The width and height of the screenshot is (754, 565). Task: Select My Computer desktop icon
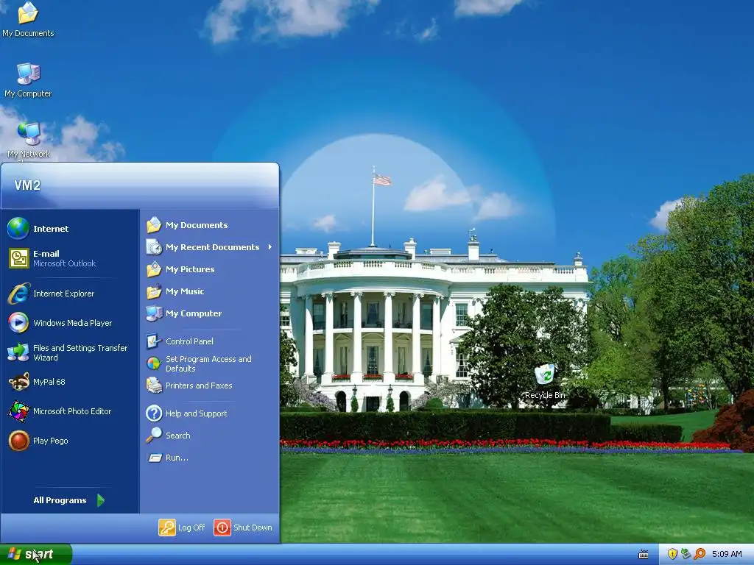[28, 74]
